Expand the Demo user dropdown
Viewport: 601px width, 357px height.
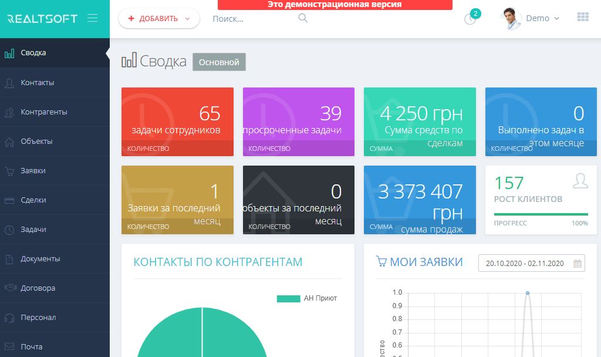[542, 18]
